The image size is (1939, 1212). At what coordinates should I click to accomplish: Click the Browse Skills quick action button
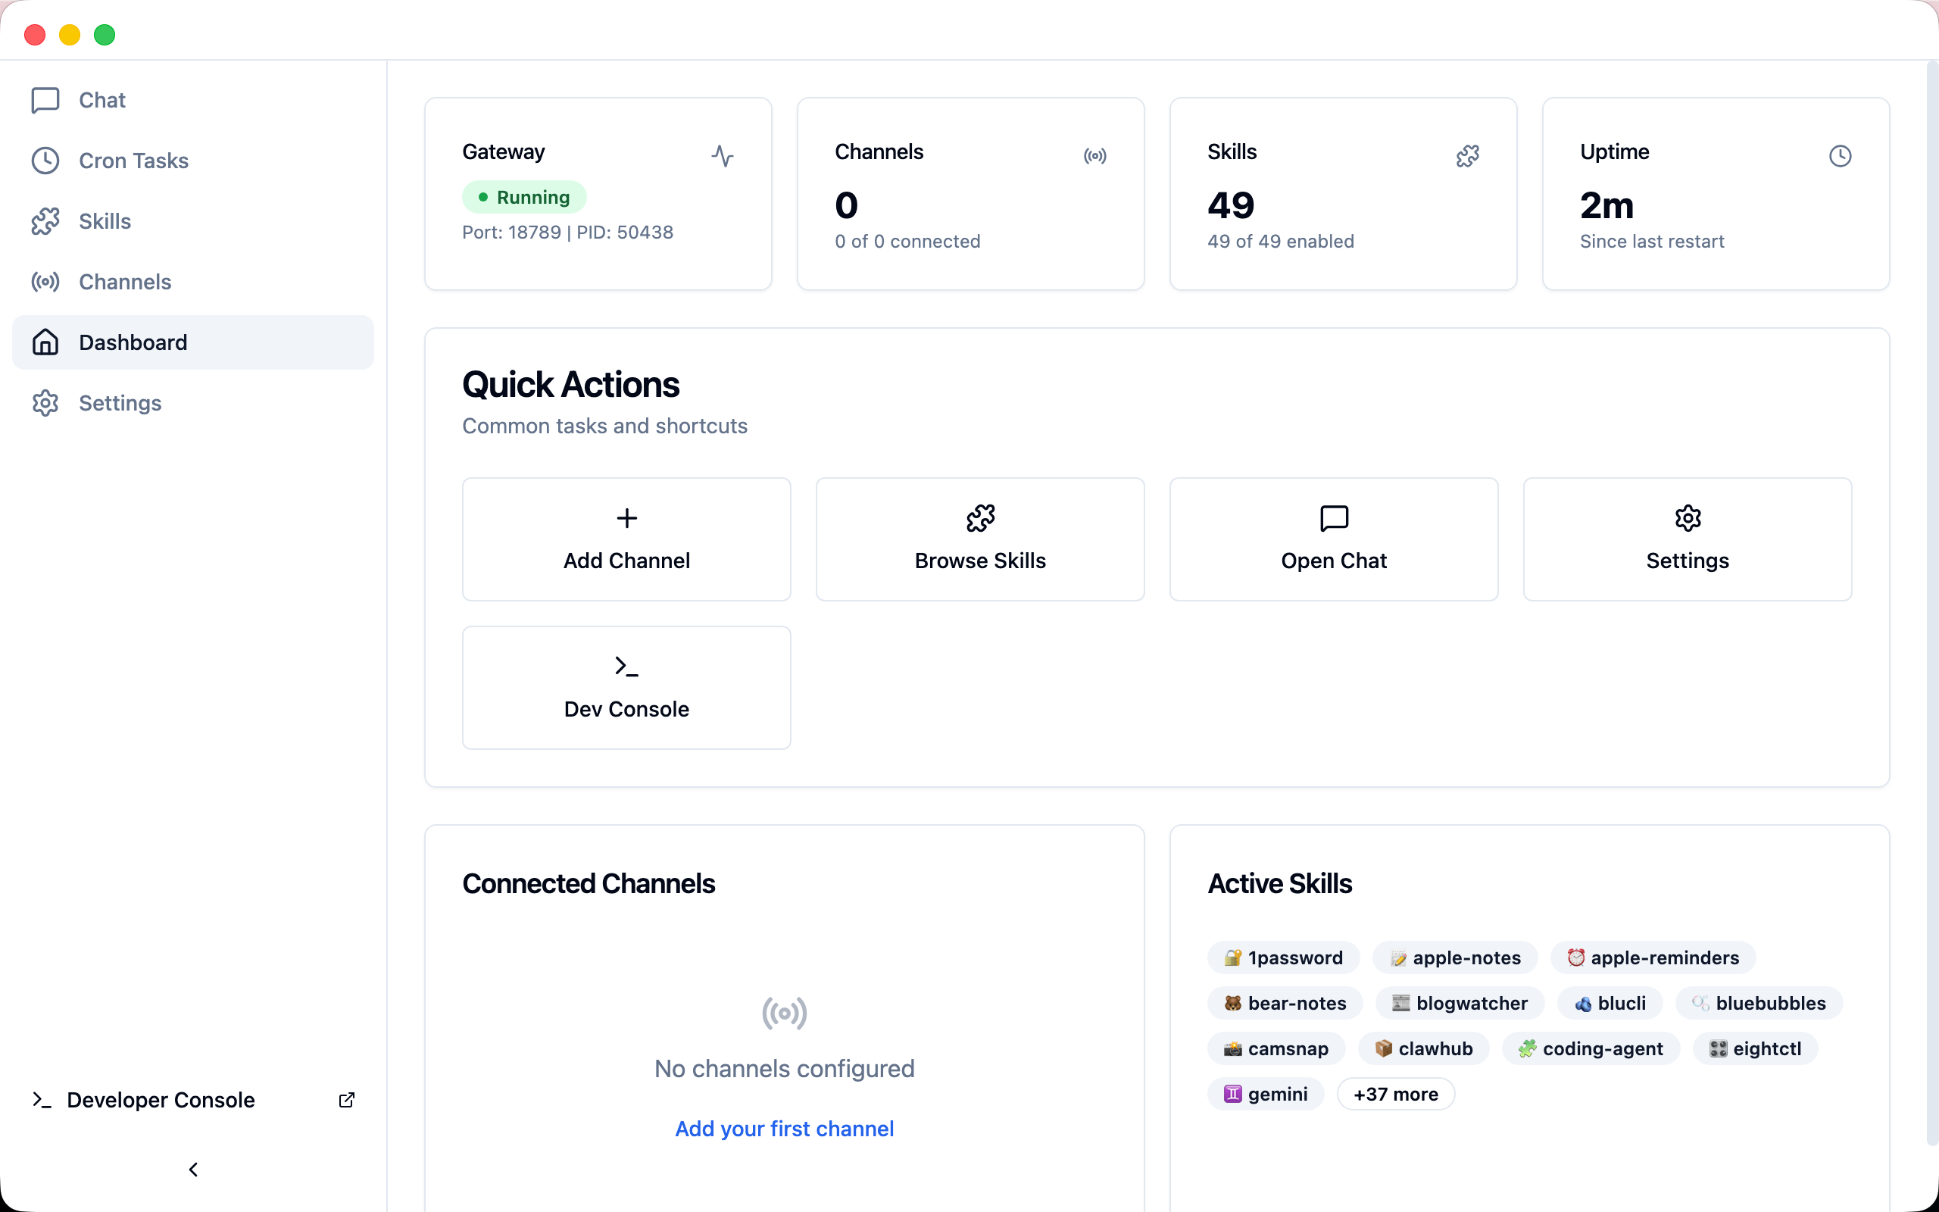pyautogui.click(x=979, y=539)
